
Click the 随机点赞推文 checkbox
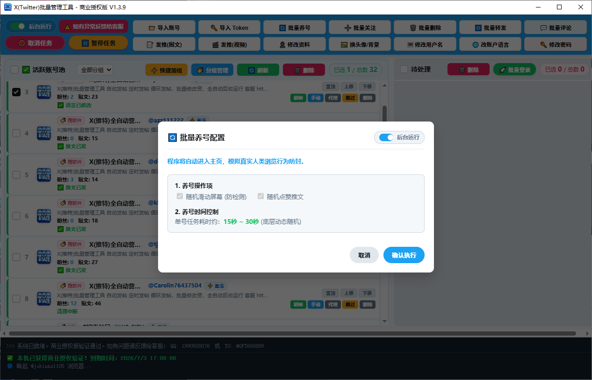point(261,196)
